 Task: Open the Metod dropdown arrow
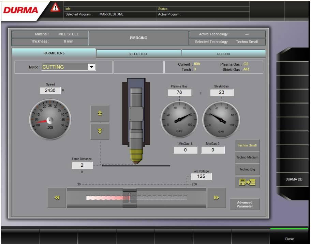pos(91,67)
